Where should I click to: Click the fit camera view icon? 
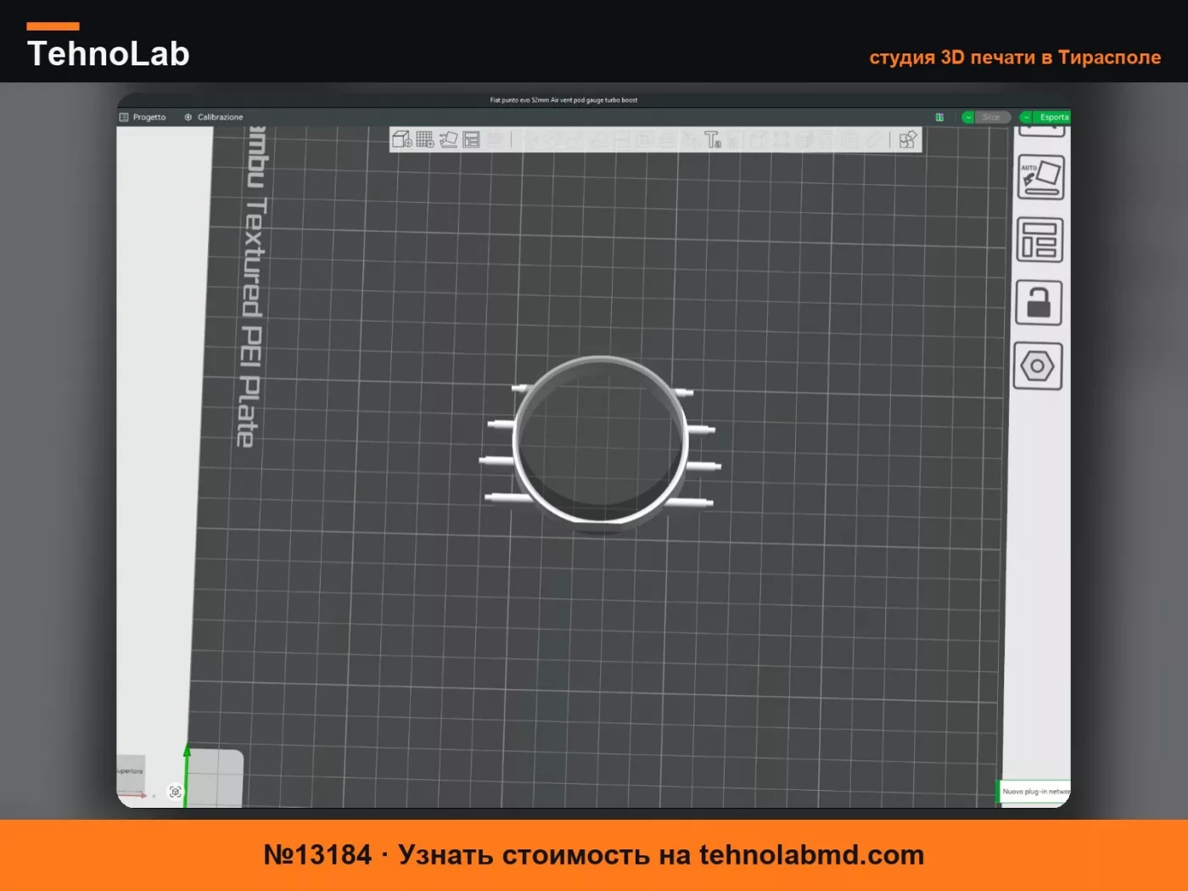[x=176, y=792]
